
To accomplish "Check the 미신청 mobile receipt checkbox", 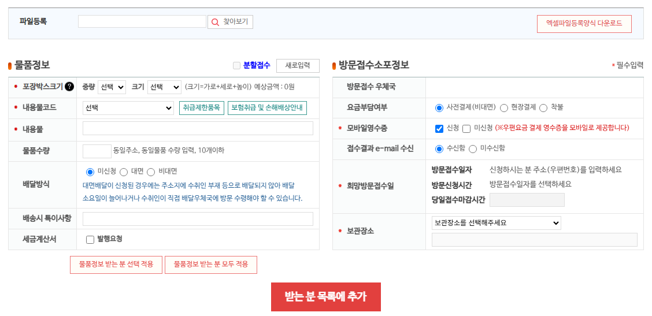I will [x=466, y=128].
